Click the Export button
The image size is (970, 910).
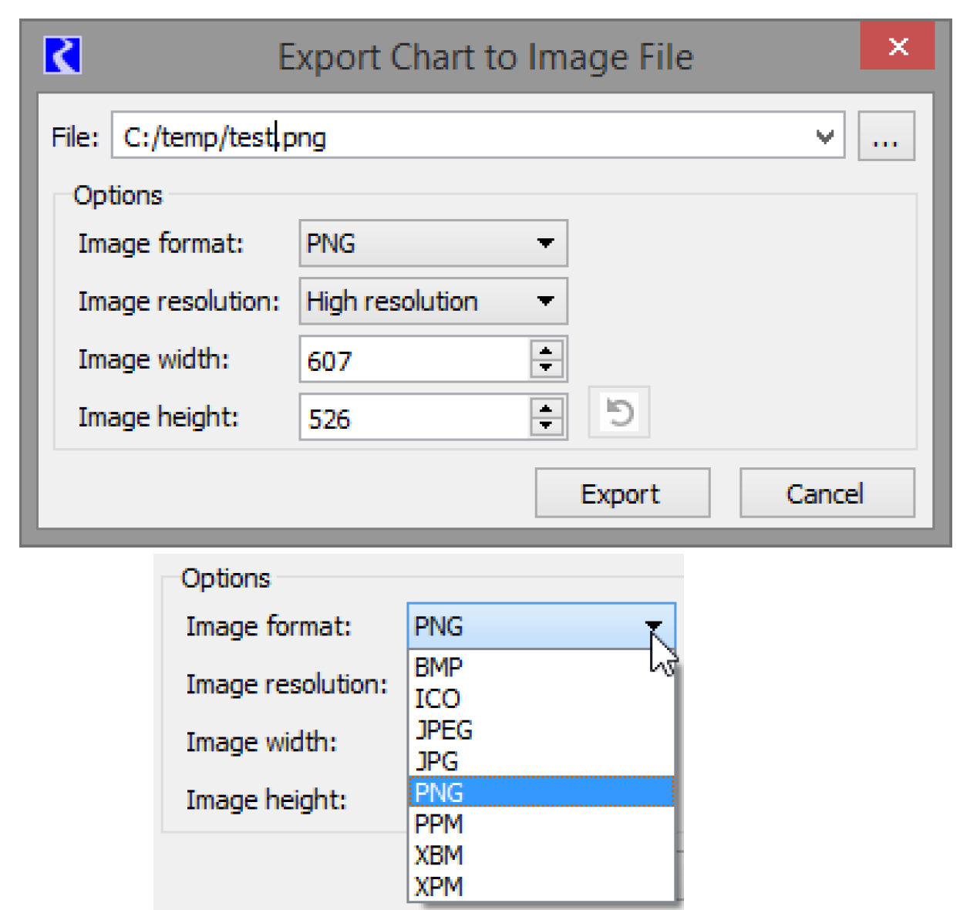coord(621,494)
